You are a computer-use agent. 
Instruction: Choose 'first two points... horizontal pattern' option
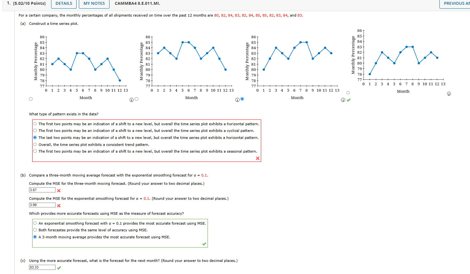click(x=35, y=124)
